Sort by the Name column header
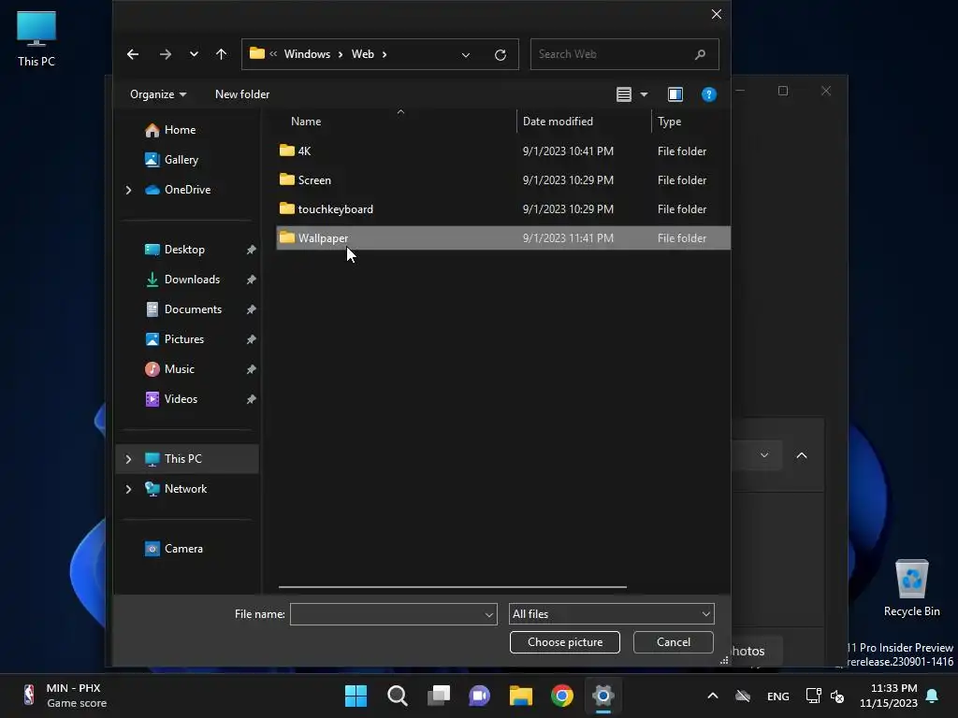Image resolution: width=958 pixels, height=718 pixels. 306,122
